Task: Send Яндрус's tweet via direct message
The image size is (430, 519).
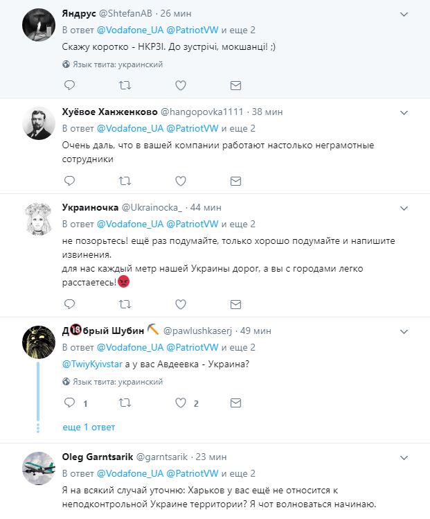Action: 235,85
